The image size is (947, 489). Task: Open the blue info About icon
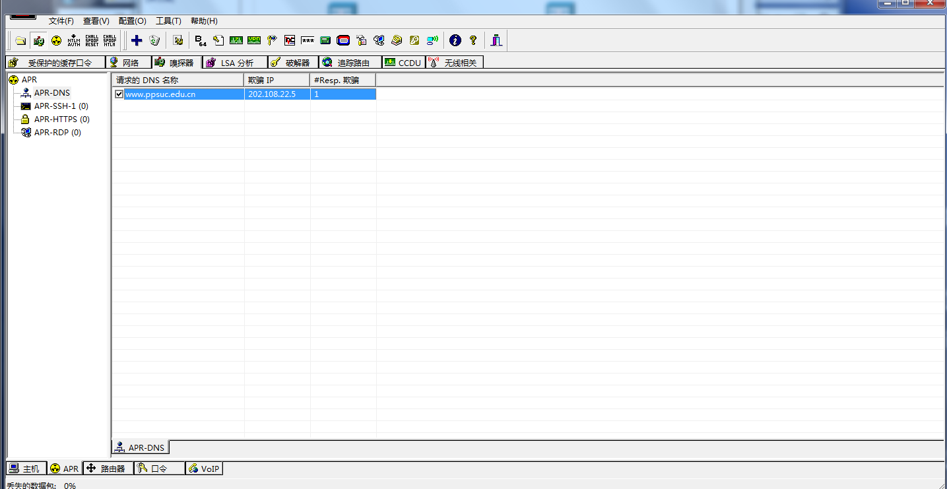click(455, 41)
